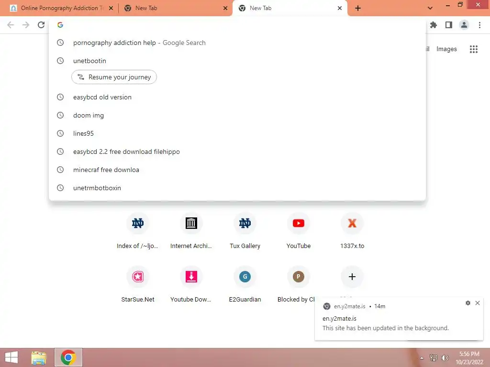Open notification settings gear for y2mate
The height and width of the screenshot is (367, 490).
tap(468, 303)
